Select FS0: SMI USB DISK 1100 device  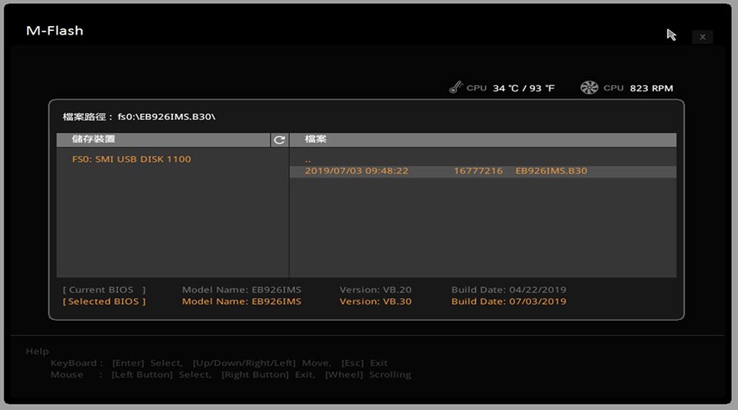tap(131, 159)
